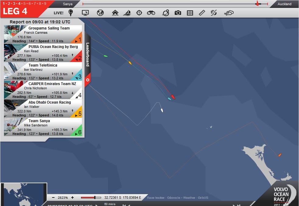Toggle the day and night icon
The height and width of the screenshot is (206, 299).
[213, 13]
